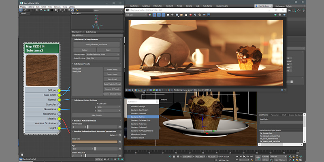
Task: Click the Diffuse output socket on node
Action: [x=59, y=90]
